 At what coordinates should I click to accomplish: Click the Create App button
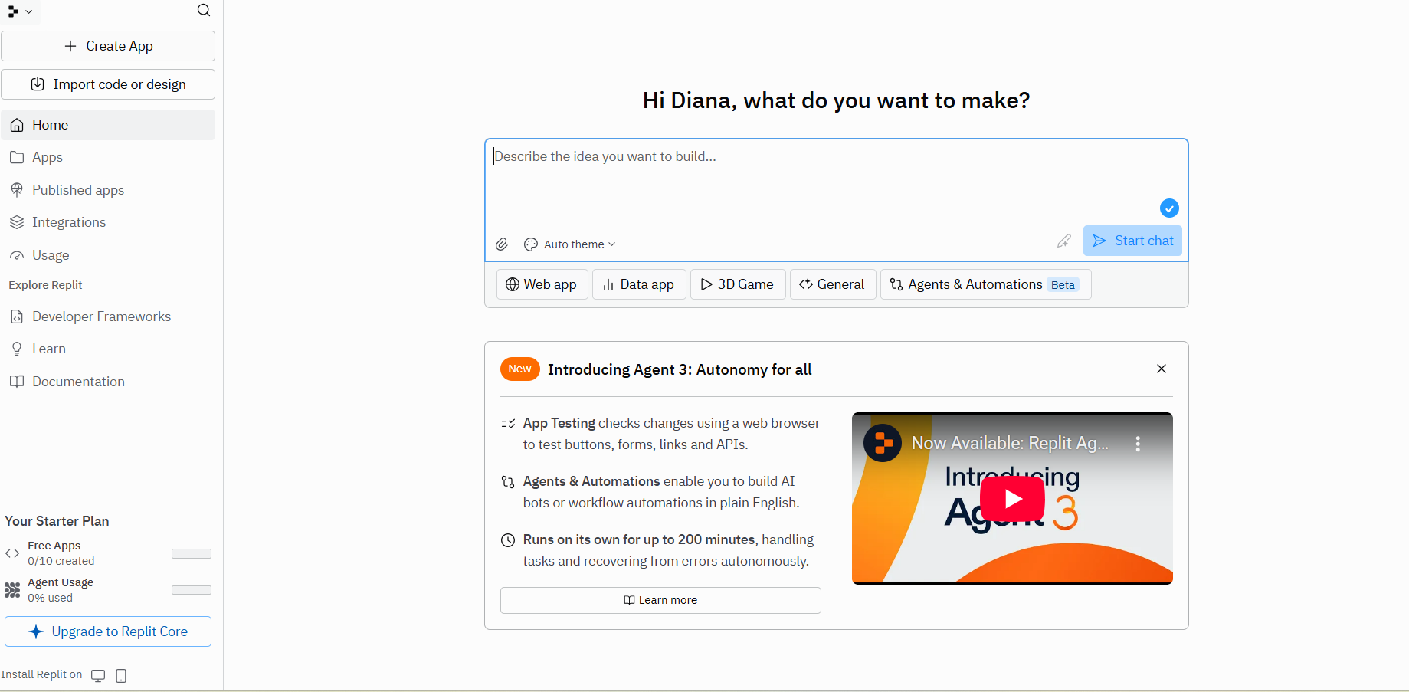[108, 46]
